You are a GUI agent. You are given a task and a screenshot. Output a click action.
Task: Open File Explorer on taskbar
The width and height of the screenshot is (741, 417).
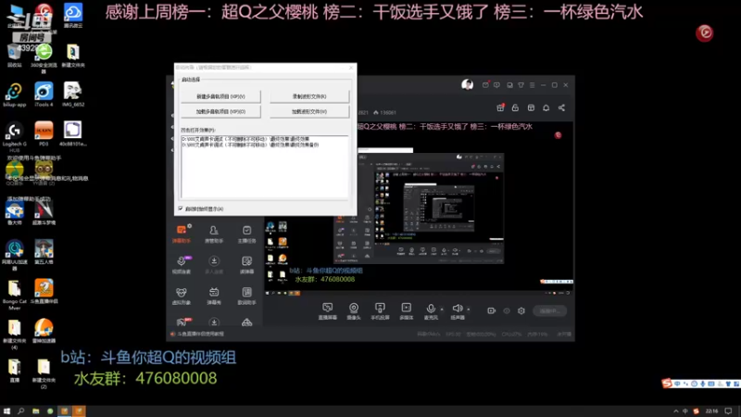[36, 411]
